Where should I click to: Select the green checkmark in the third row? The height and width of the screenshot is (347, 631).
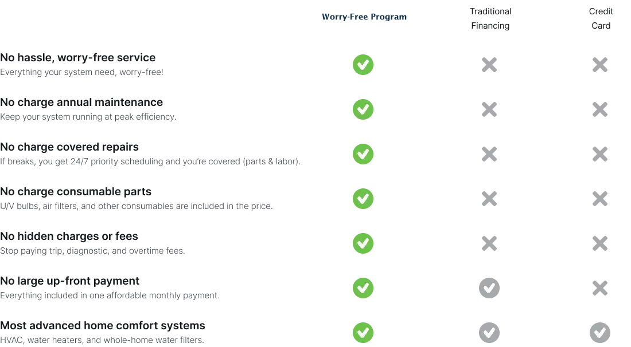pyautogui.click(x=362, y=153)
